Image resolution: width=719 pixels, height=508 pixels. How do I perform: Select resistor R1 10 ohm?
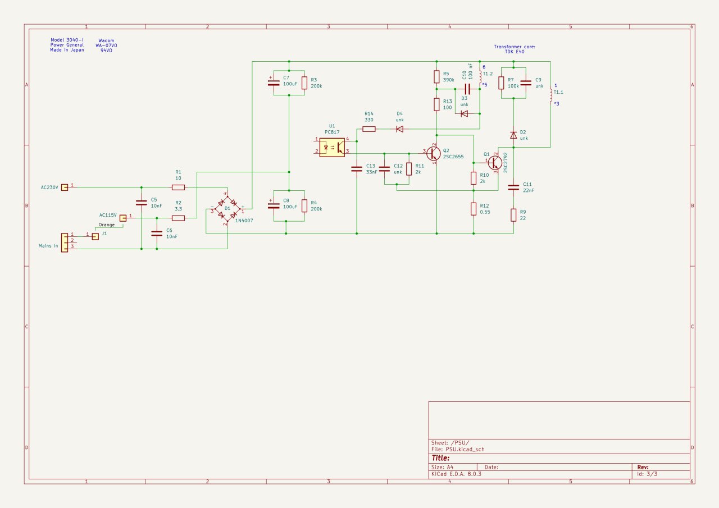click(x=179, y=187)
